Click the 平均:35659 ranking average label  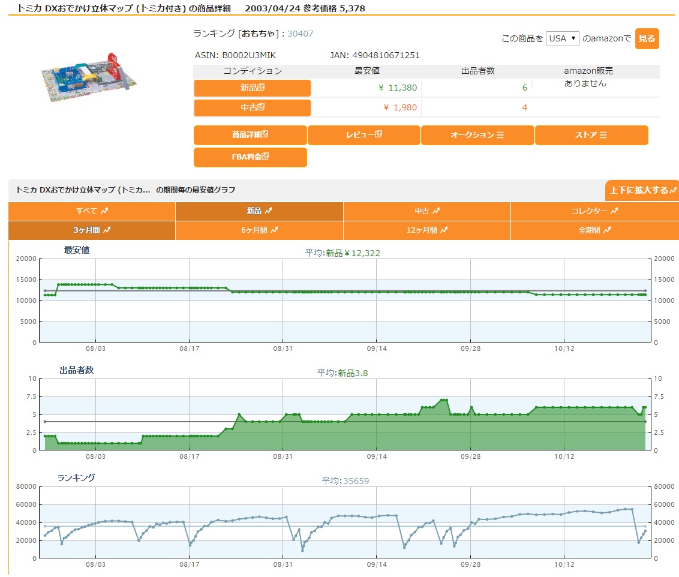coord(345,481)
